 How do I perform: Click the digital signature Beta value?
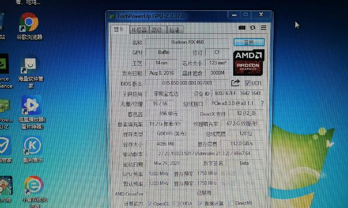(x=244, y=163)
